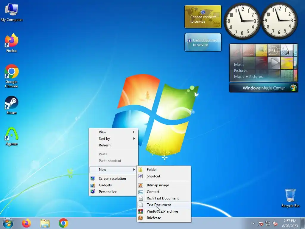Viewport: 305px width, 229px height.
Task: Open the Windows Media Center bar
Action: click(263, 88)
